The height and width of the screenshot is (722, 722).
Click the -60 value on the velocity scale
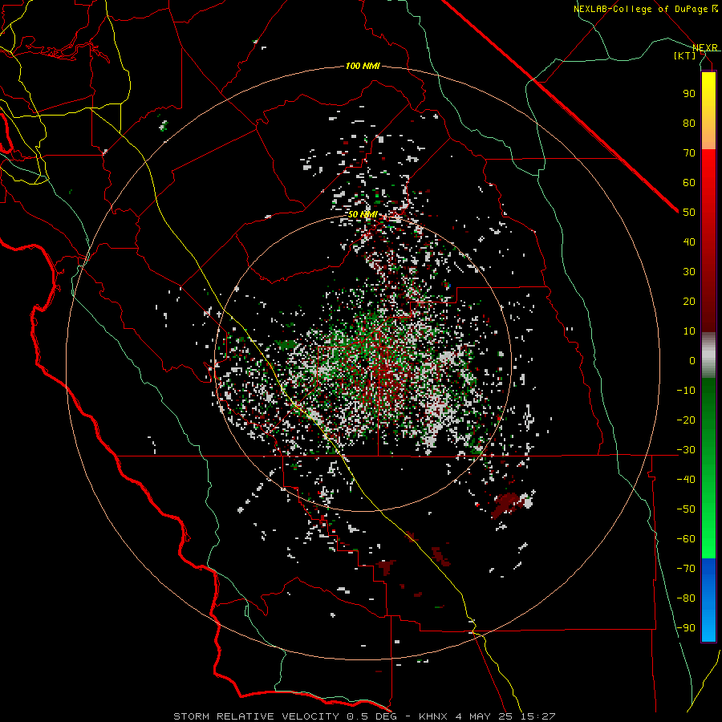(686, 539)
